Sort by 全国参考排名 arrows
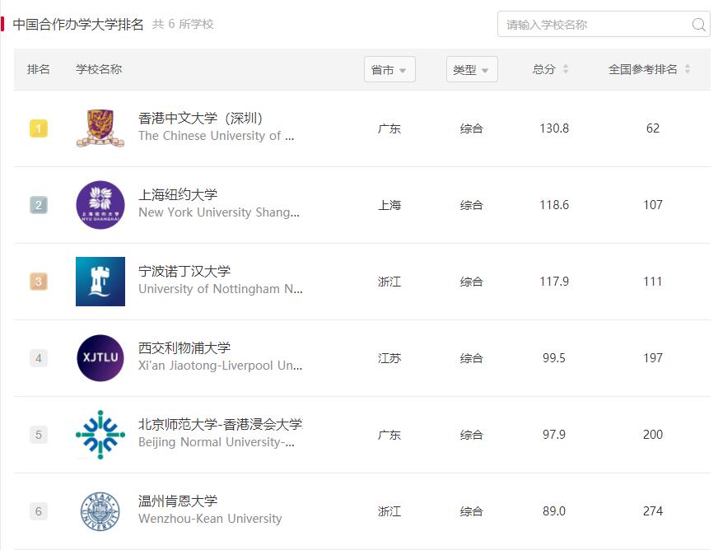Image resolution: width=718 pixels, height=550 pixels. pyautogui.click(x=688, y=69)
